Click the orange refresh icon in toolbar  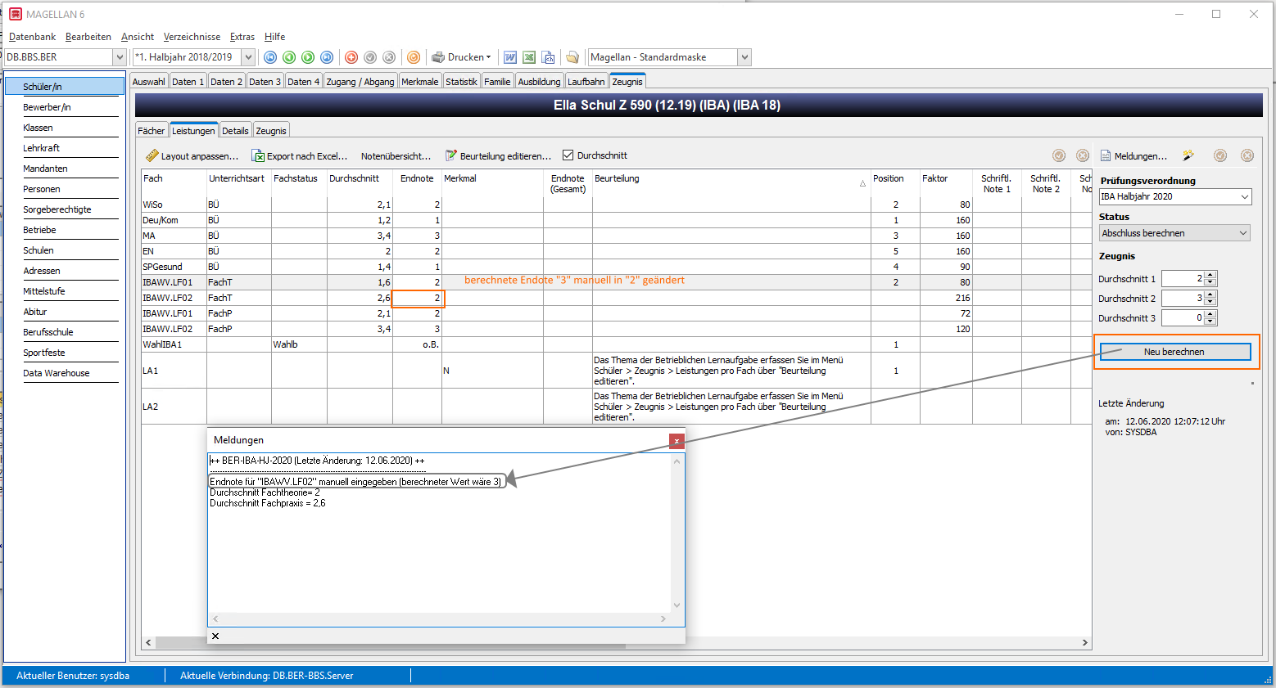tap(414, 57)
